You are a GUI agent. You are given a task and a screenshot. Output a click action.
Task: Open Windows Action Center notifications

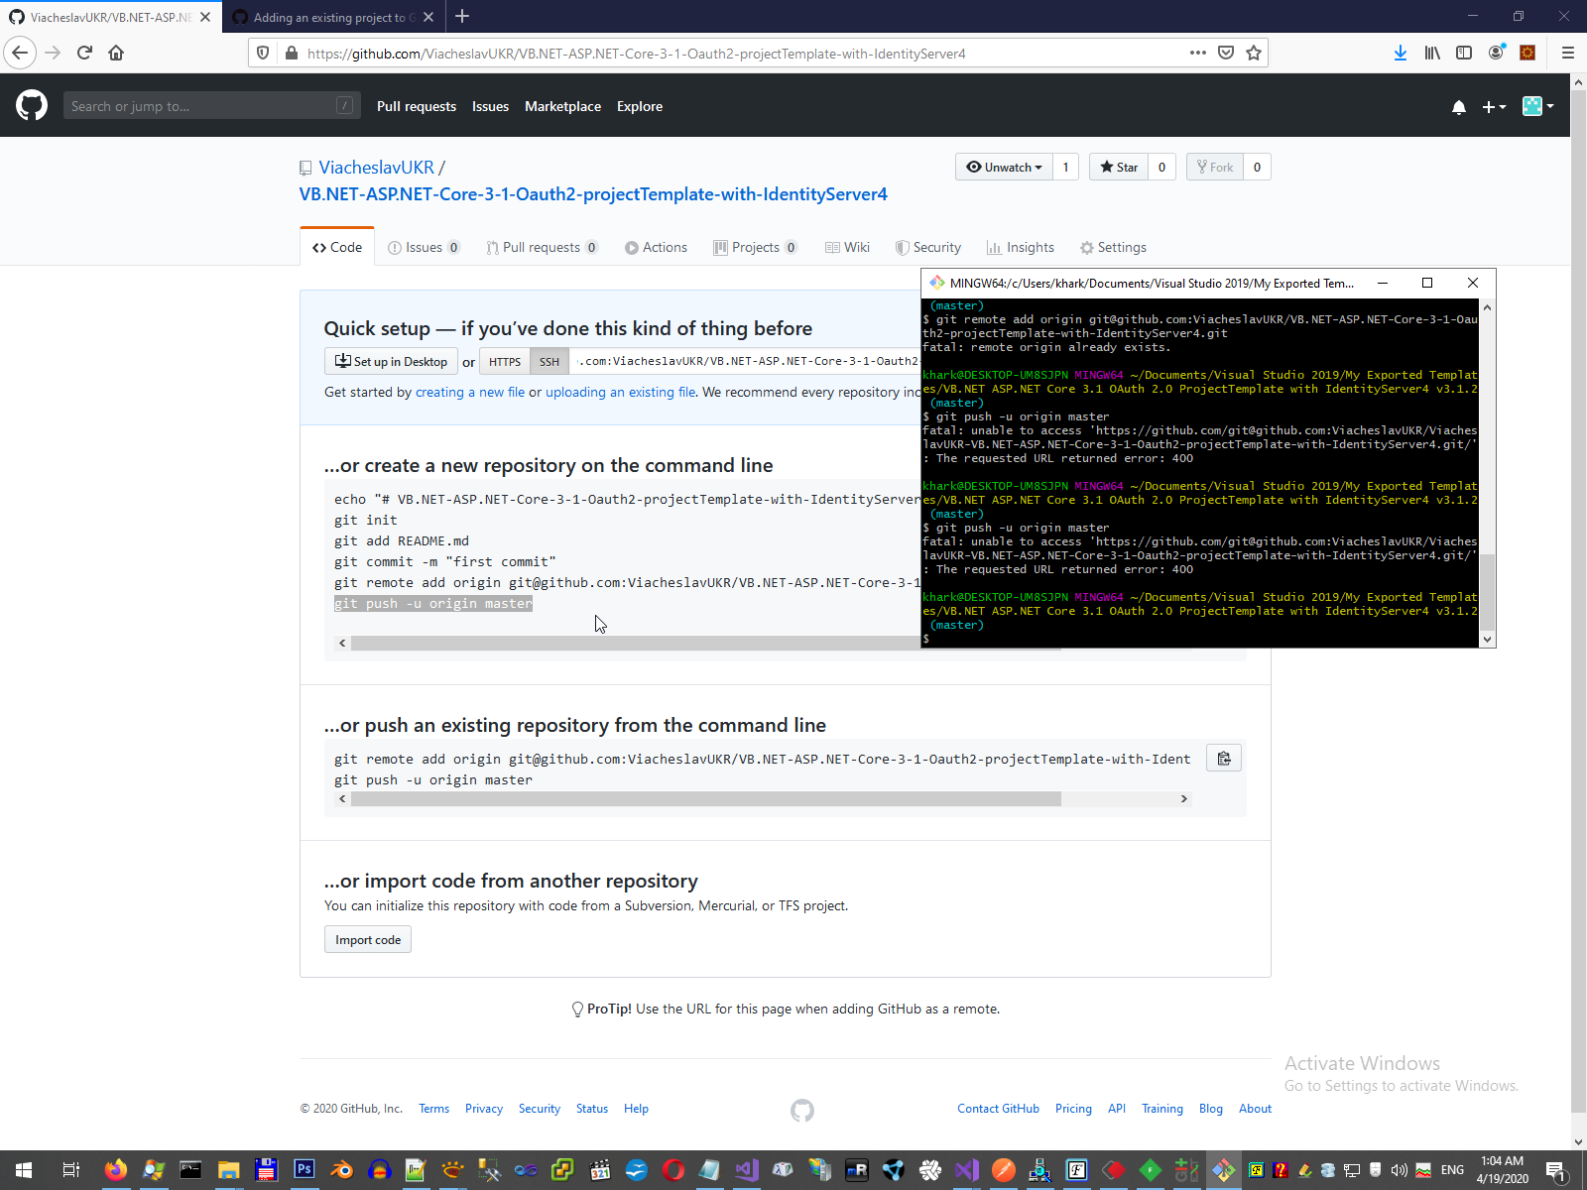(1556, 1170)
